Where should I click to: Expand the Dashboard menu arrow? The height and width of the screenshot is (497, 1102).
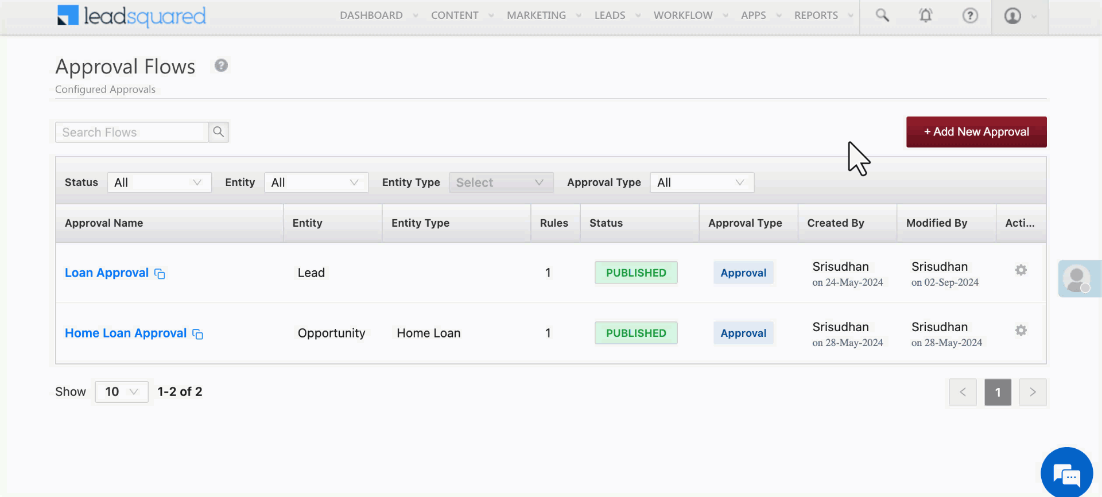point(416,15)
